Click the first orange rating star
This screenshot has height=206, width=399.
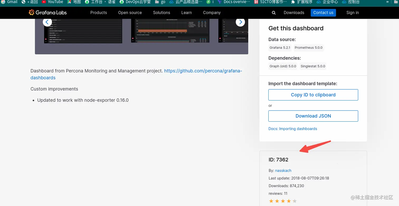click(x=271, y=201)
